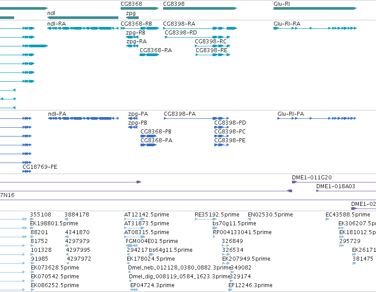
Task: Click DME1-011G20 clone label
Action: tap(312, 178)
